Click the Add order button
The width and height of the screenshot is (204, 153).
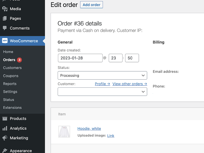pos(91,5)
